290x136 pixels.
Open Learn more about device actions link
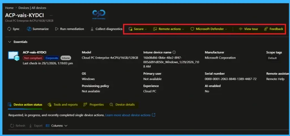click(128, 115)
